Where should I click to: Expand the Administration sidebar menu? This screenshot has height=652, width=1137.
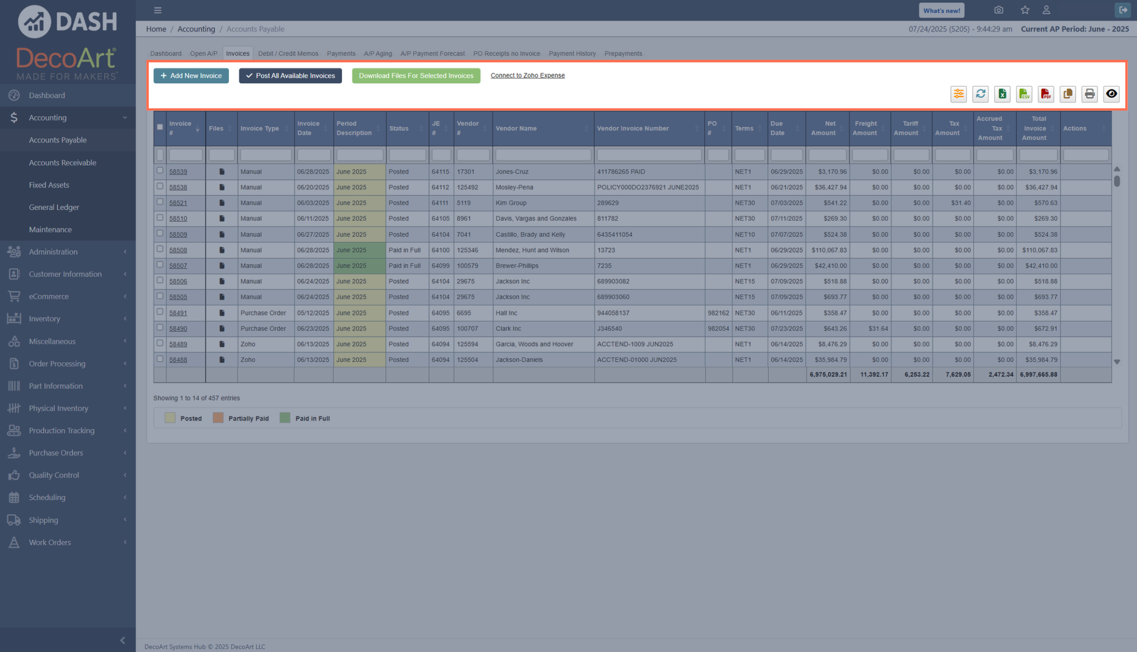(53, 252)
